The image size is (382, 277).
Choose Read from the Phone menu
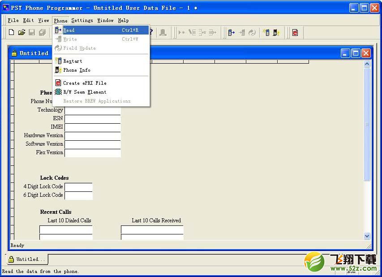pyautogui.click(x=101, y=30)
